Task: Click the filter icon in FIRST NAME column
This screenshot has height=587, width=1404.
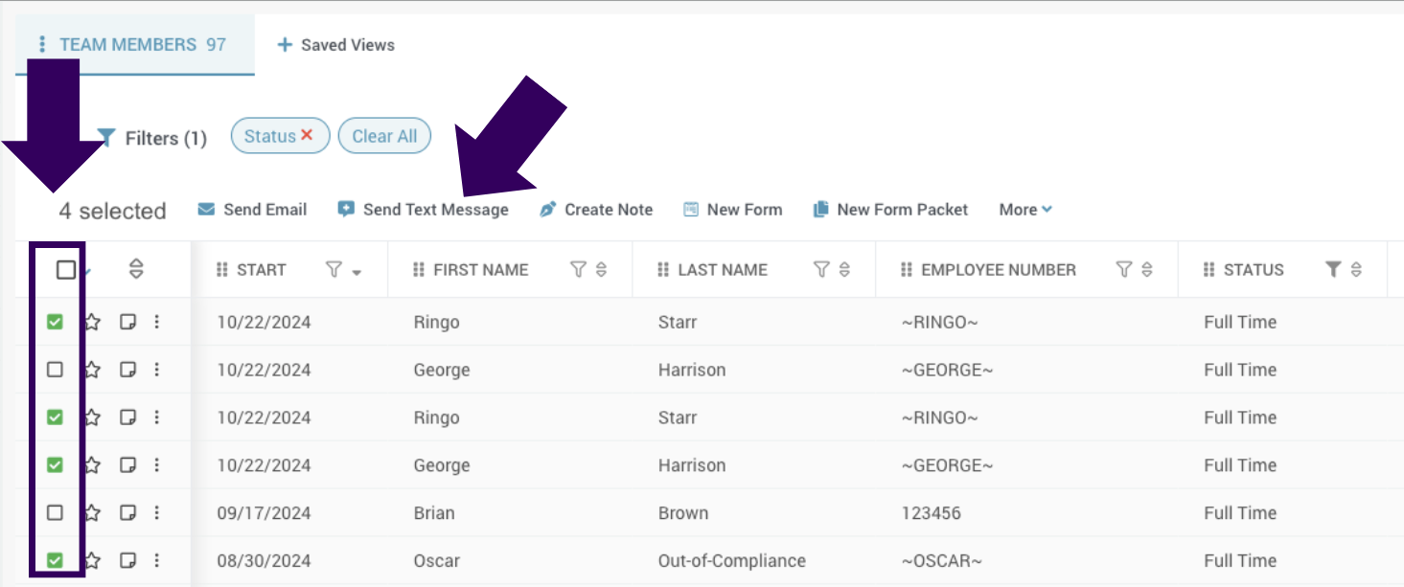Action: coord(578,270)
